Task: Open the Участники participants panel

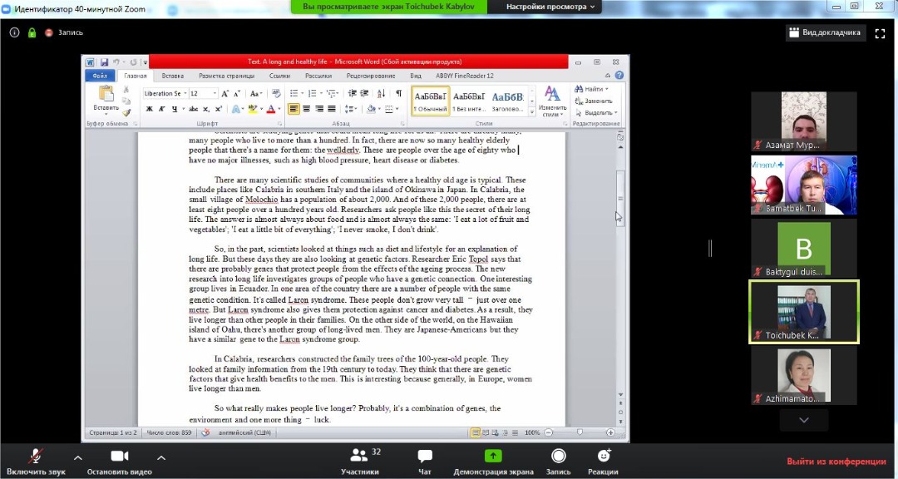Action: 359,457
